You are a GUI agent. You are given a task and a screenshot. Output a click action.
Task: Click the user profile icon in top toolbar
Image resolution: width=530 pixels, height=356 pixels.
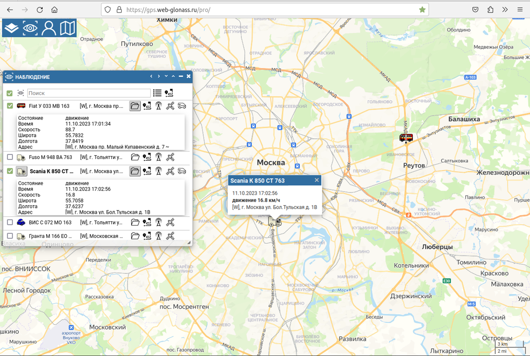click(x=49, y=28)
